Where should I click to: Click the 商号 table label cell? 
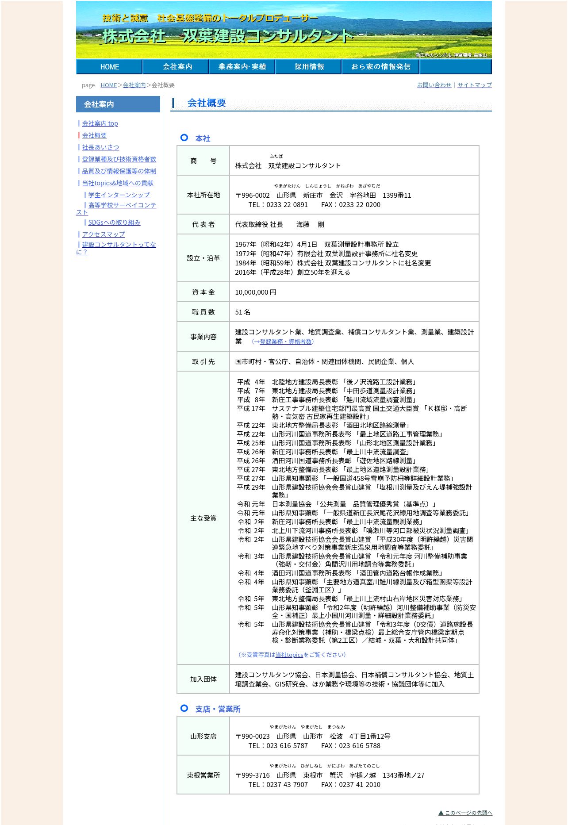[x=203, y=161]
